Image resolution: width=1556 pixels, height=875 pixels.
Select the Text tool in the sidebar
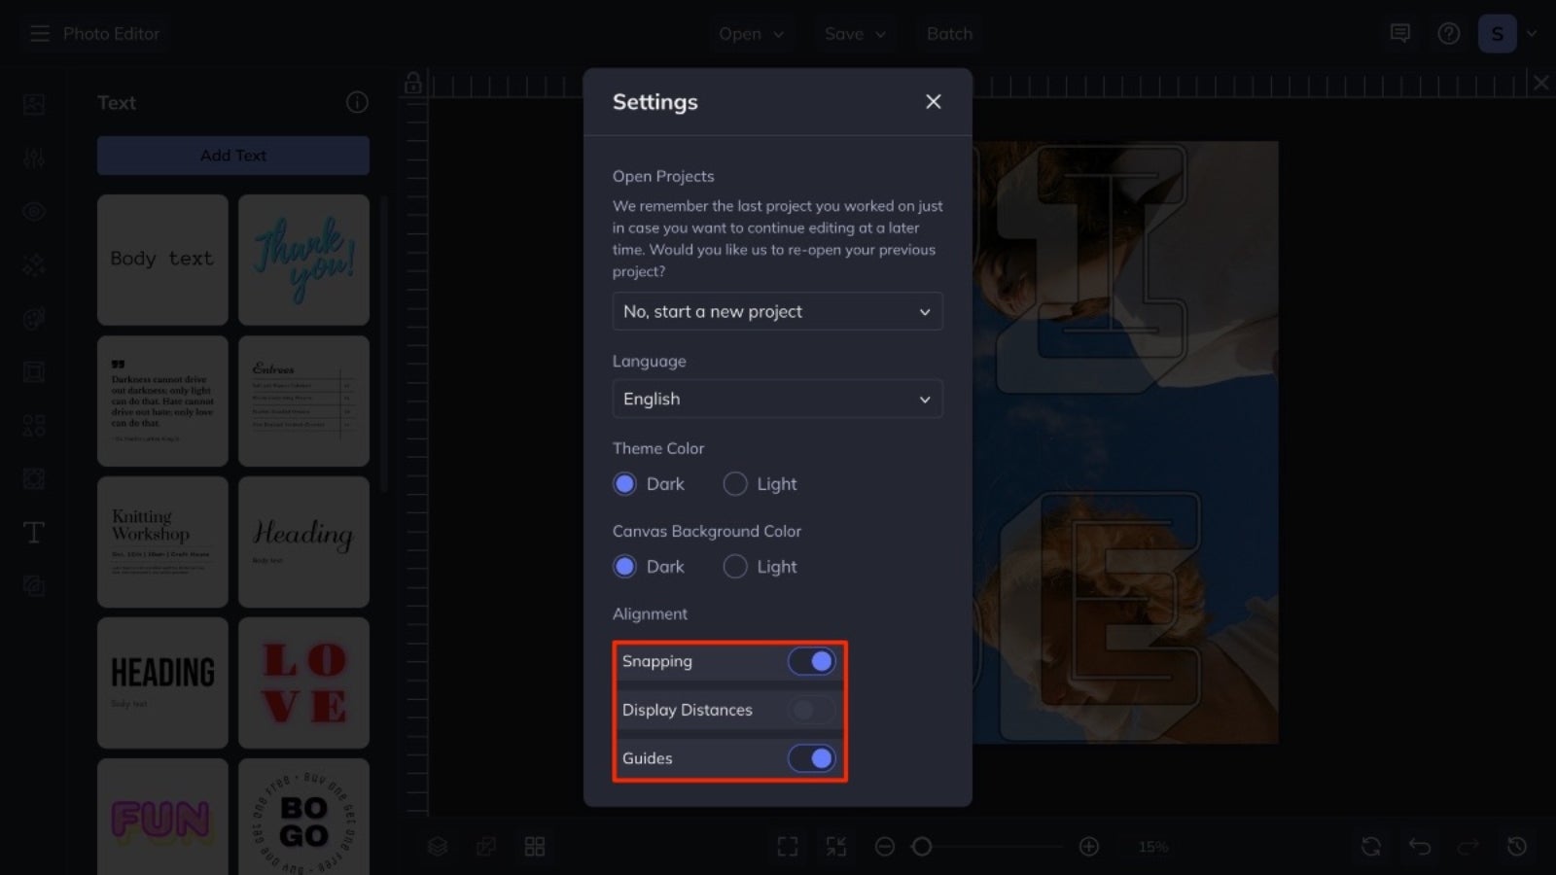coord(33,532)
